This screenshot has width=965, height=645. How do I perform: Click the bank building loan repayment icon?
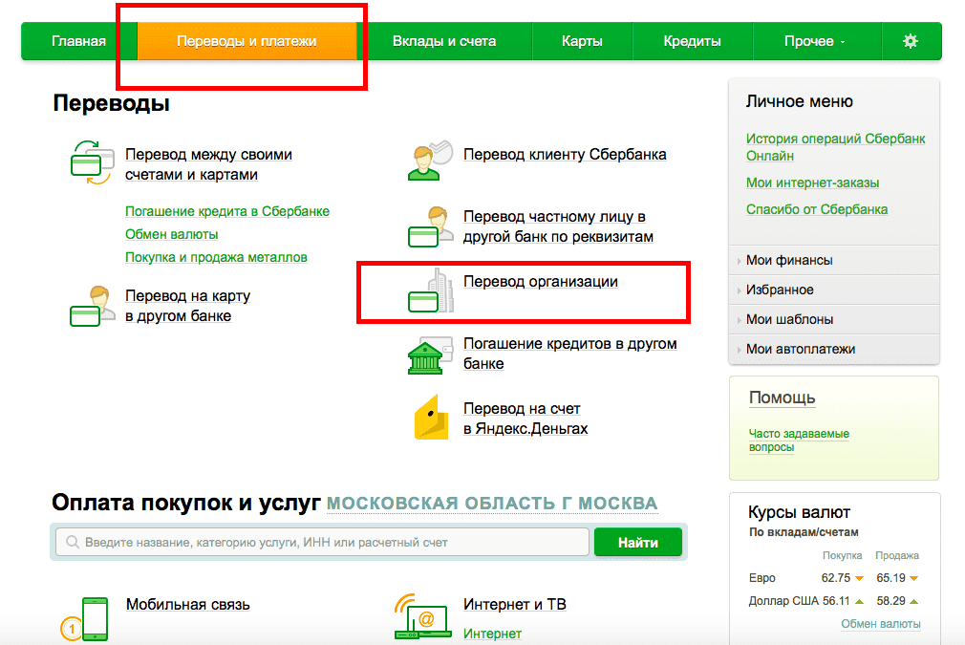(427, 355)
